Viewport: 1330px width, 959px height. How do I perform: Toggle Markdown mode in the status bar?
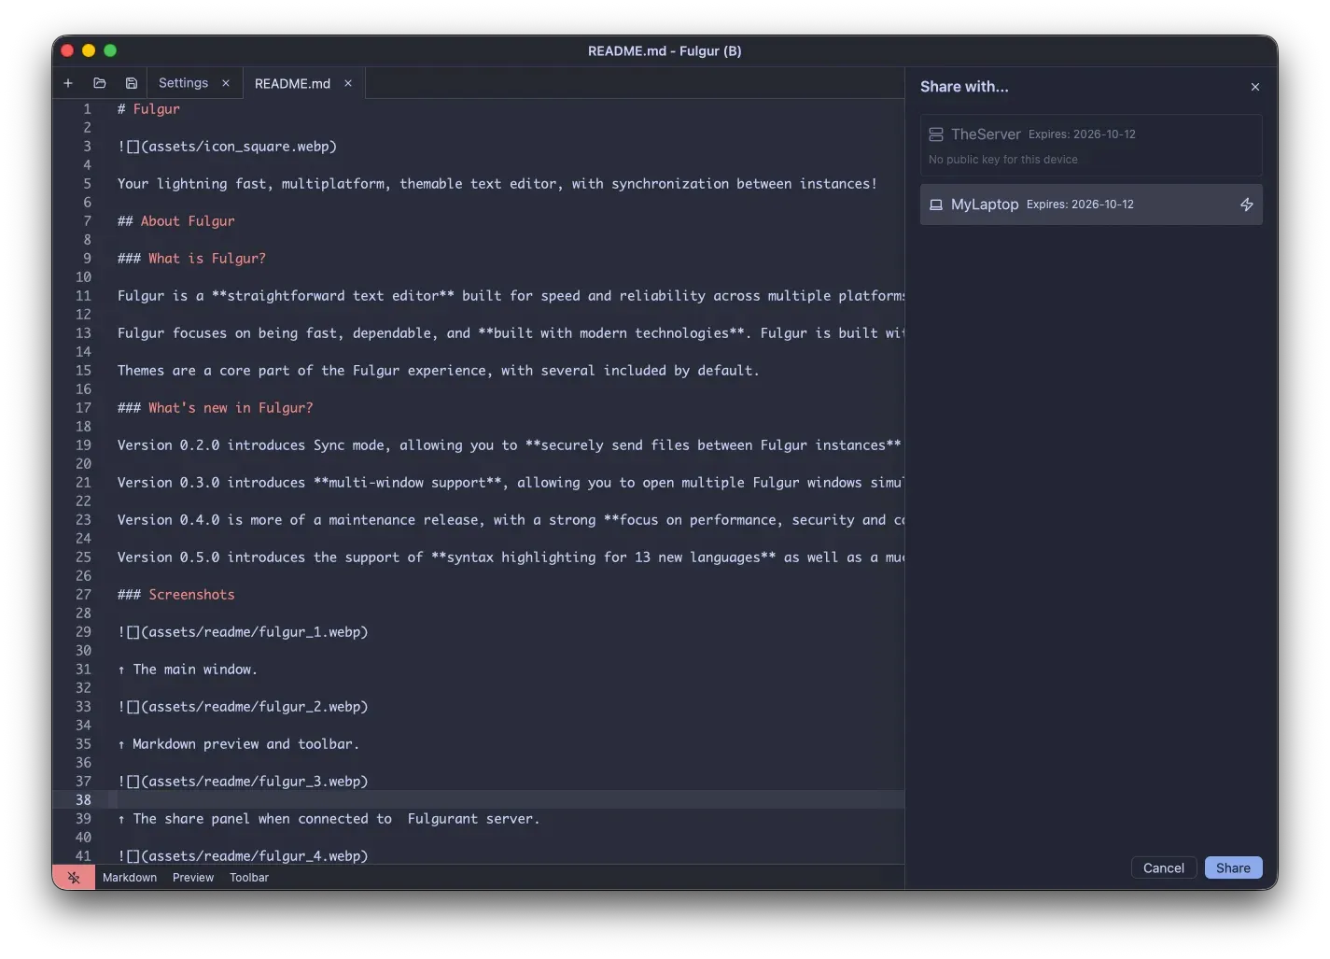click(x=129, y=877)
